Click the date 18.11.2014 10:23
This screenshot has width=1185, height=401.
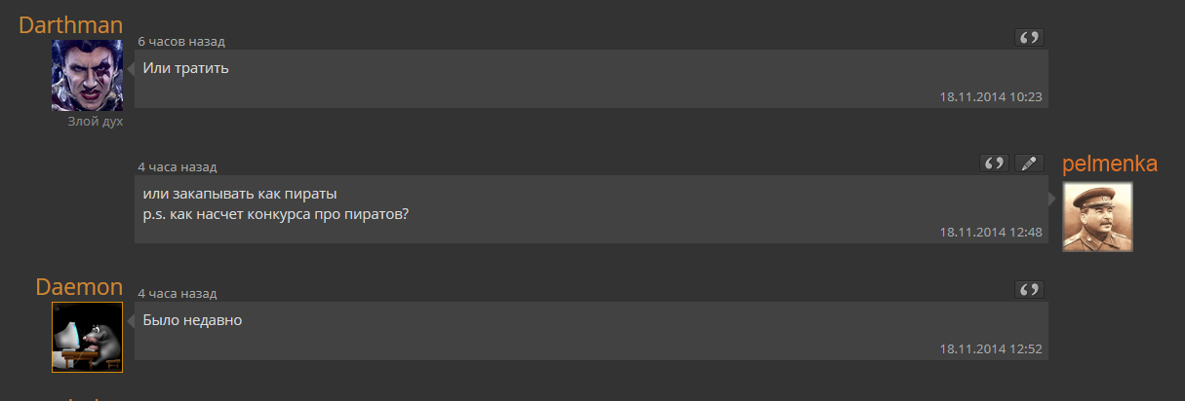(x=991, y=96)
